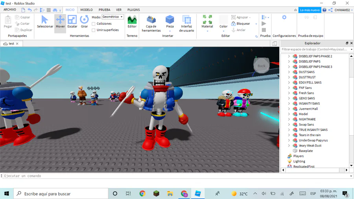Open the terrain Editor

(132, 22)
